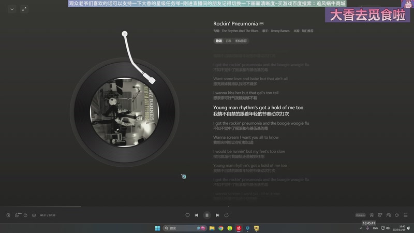Viewport: 414px width, 233px height.
Task: Switch to the similar recommendations tab
Action: (241, 41)
